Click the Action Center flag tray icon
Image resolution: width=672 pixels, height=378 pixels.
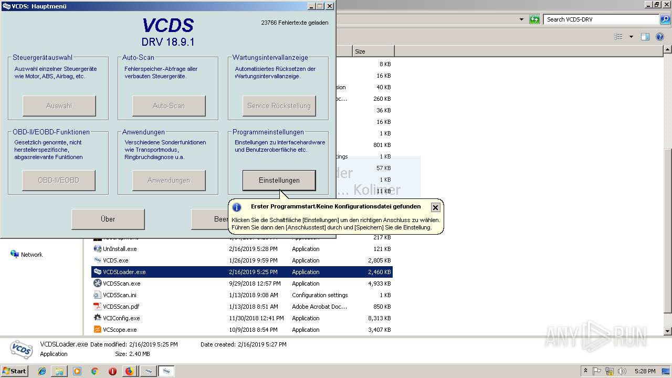(597, 371)
